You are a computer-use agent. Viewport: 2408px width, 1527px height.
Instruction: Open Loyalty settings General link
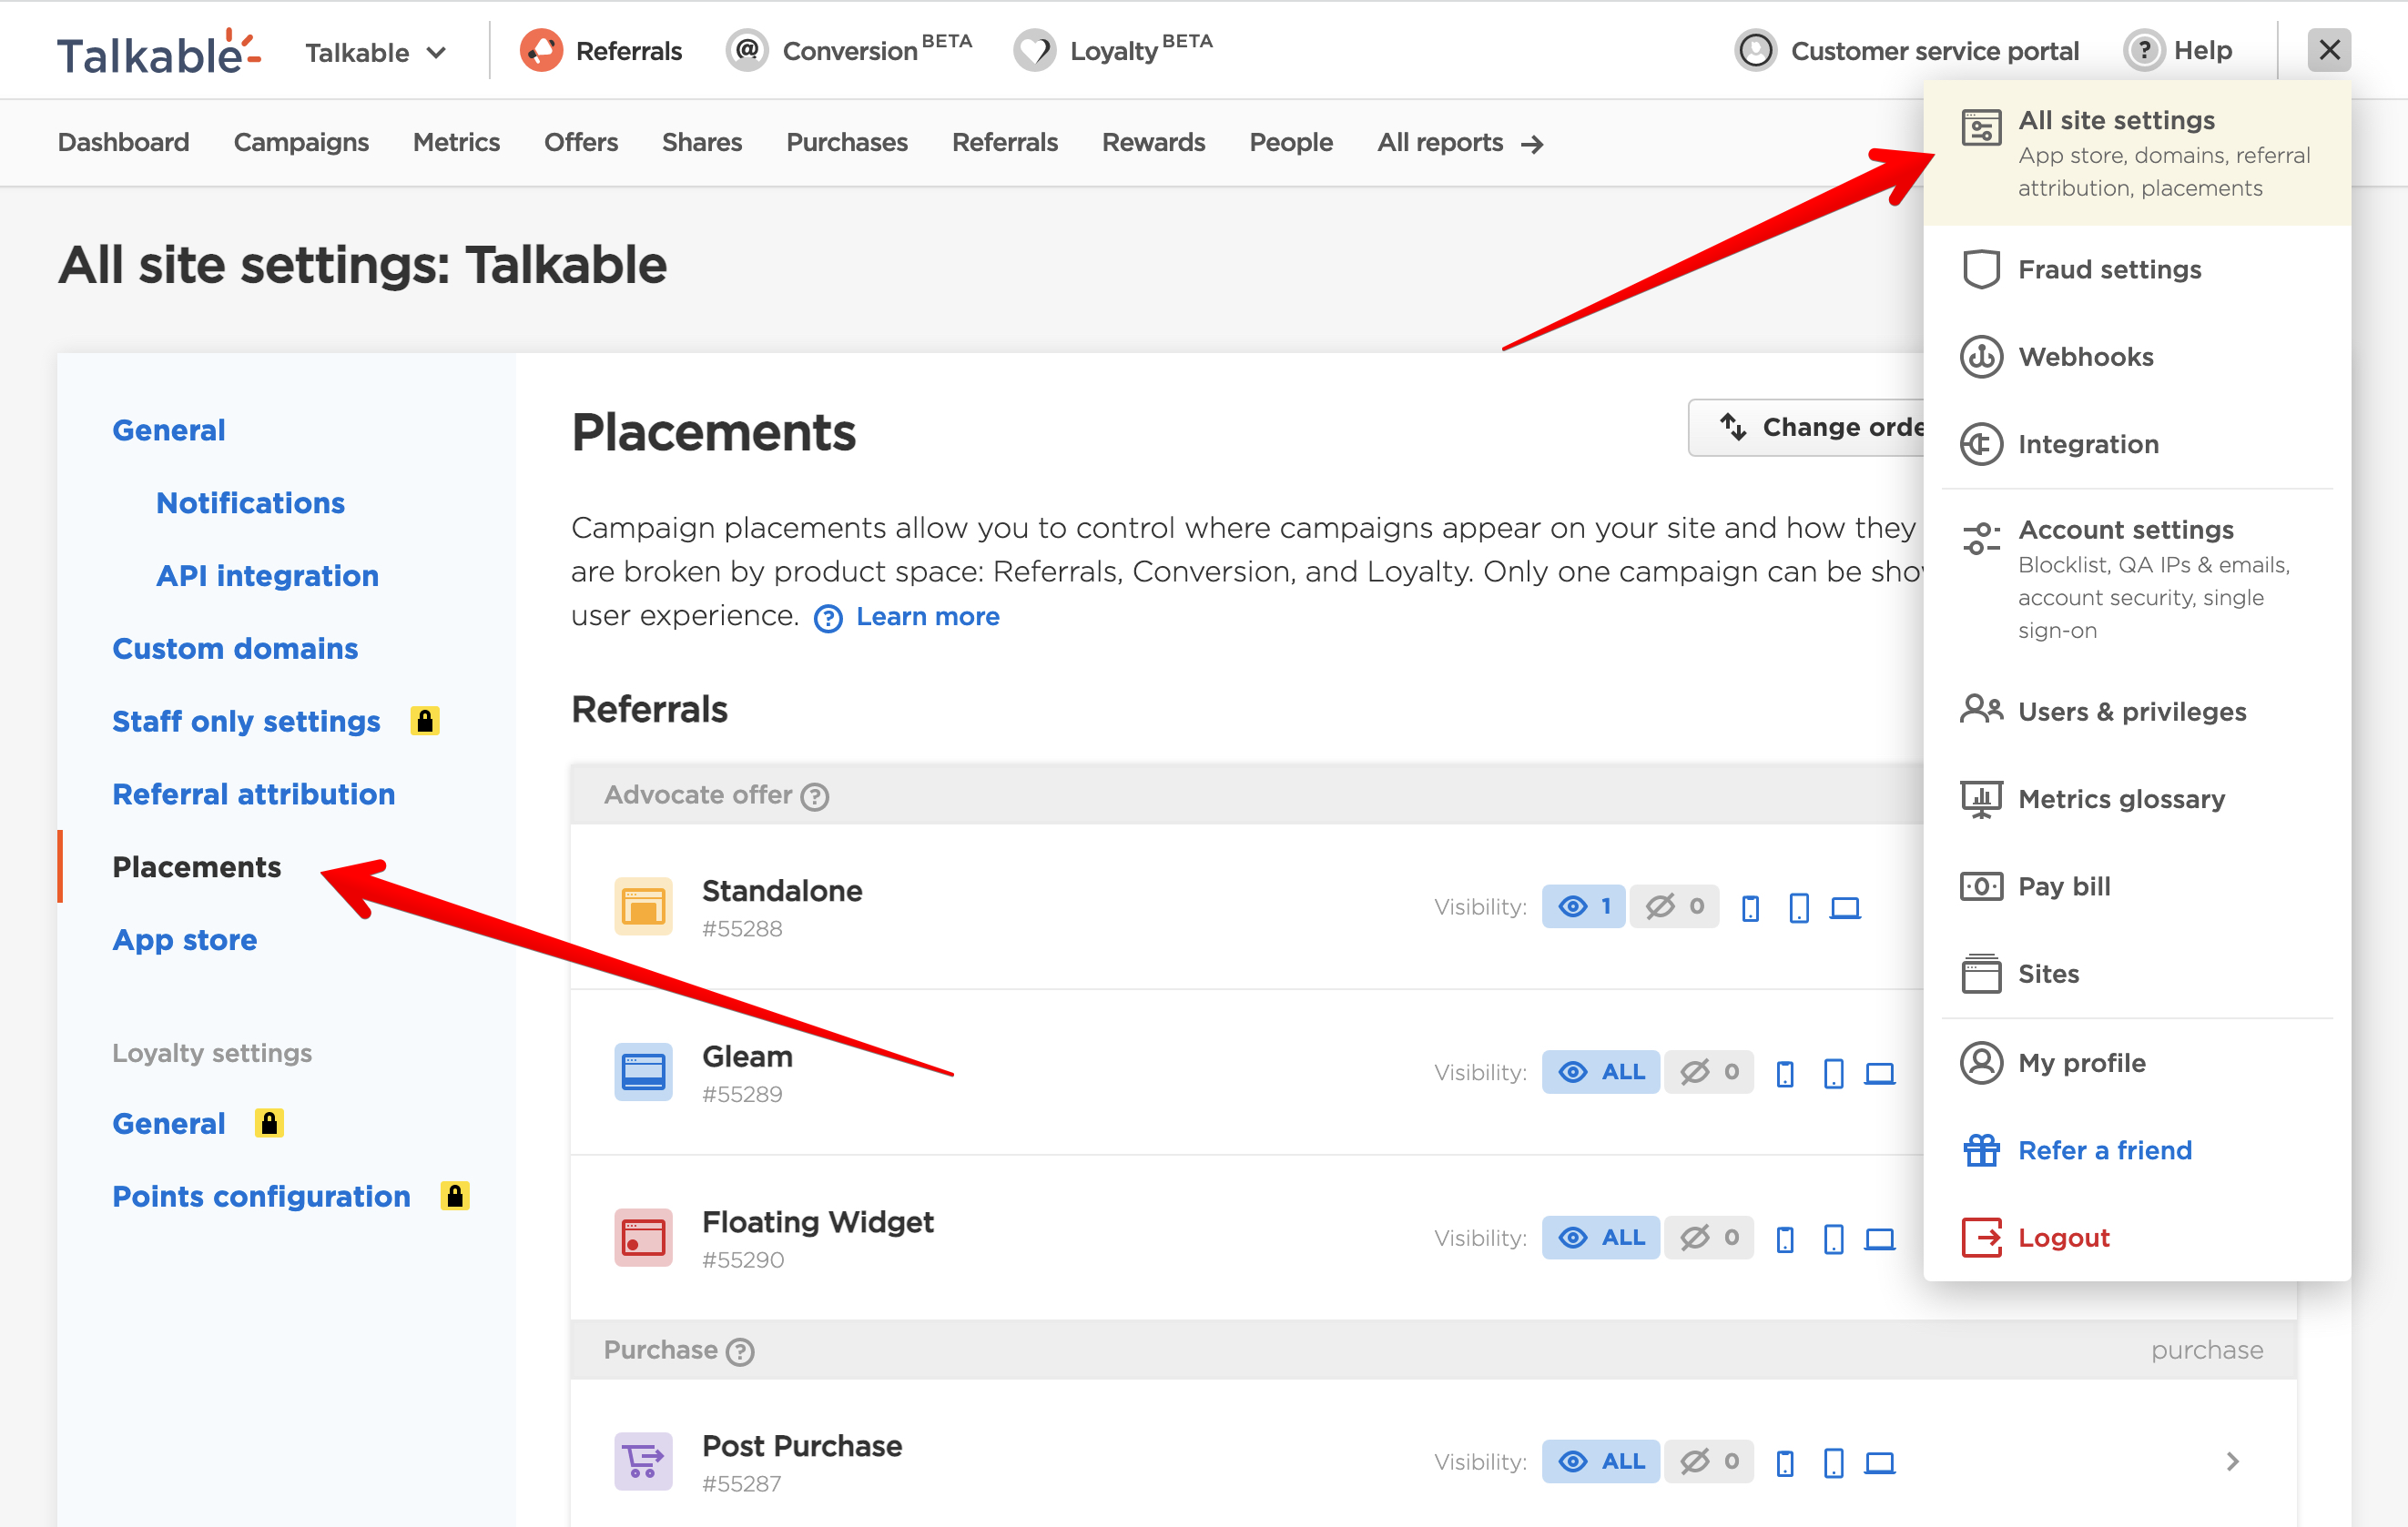coord(169,1123)
